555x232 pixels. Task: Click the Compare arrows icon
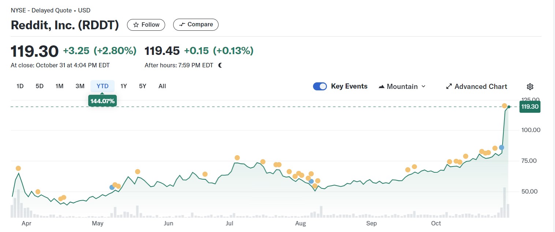tap(182, 25)
